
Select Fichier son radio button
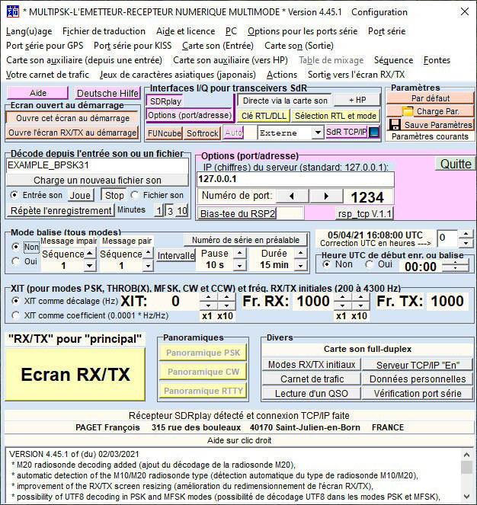tap(134, 194)
